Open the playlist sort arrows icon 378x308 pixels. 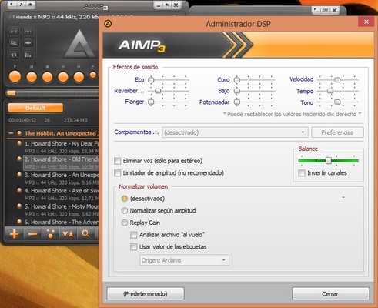[x=68, y=234]
